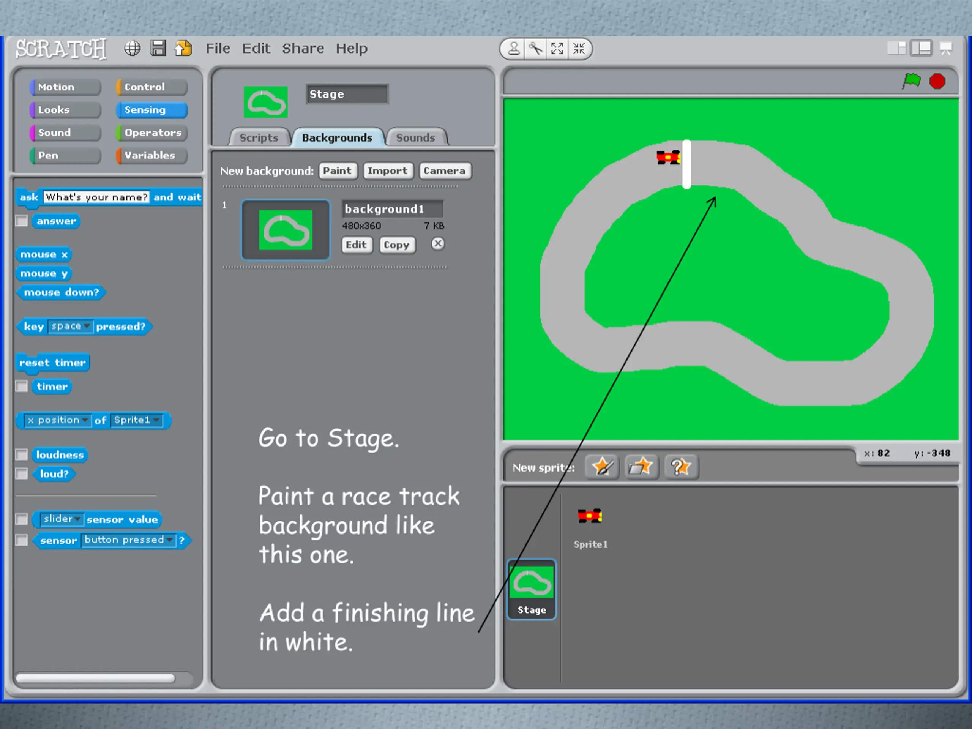Toggle the loudness reporter checkbox
972x729 pixels.
(x=22, y=454)
